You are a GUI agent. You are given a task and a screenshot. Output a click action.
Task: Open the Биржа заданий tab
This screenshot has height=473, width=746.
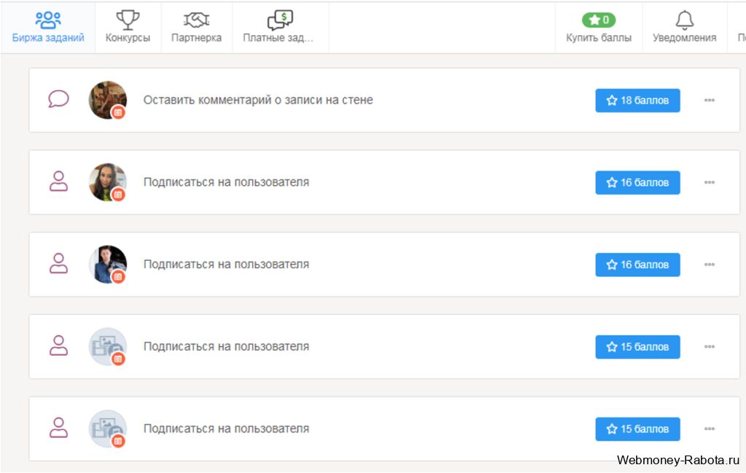pyautogui.click(x=48, y=28)
